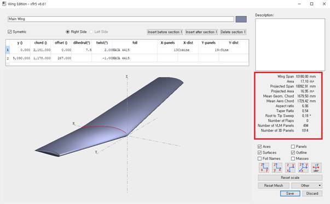Click Delete section 1 button
This screenshot has width=330, height=204.
[233, 32]
